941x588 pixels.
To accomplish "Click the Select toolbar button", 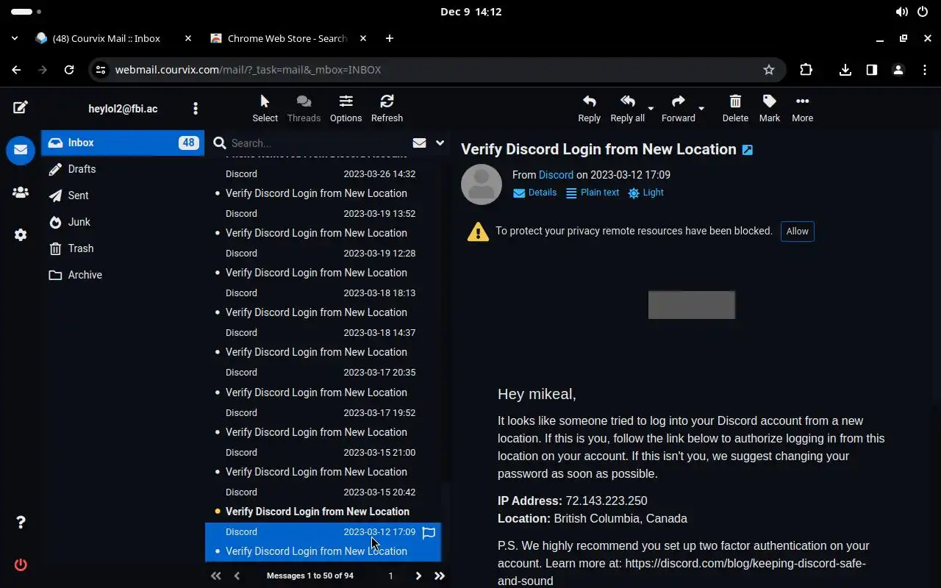I will [265, 108].
